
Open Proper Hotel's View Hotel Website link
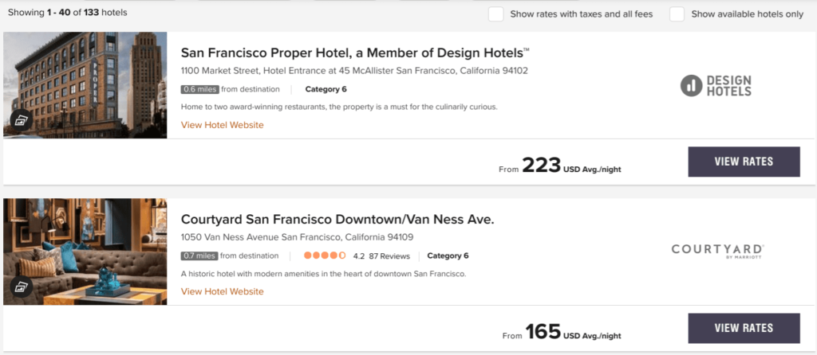(x=222, y=125)
